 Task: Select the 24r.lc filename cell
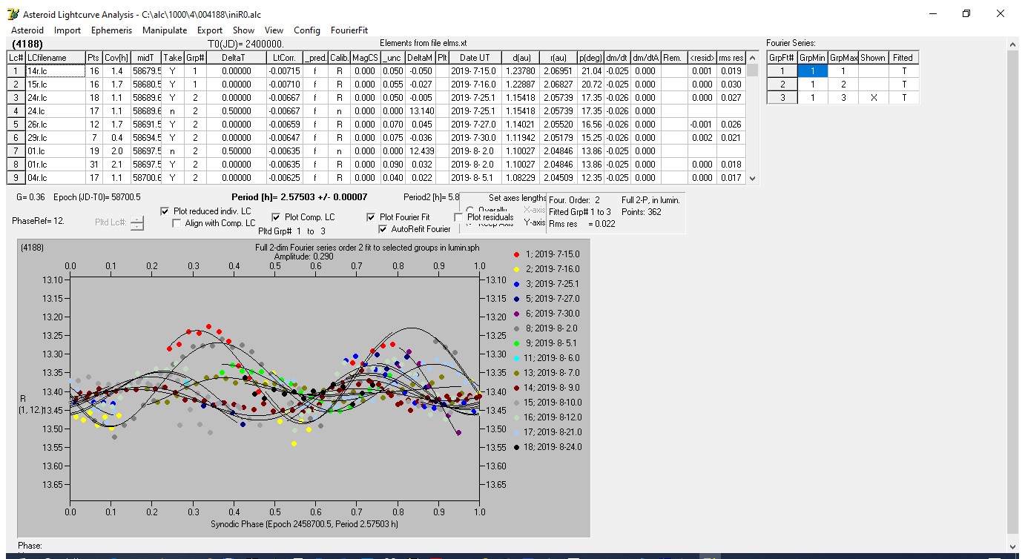pos(55,98)
